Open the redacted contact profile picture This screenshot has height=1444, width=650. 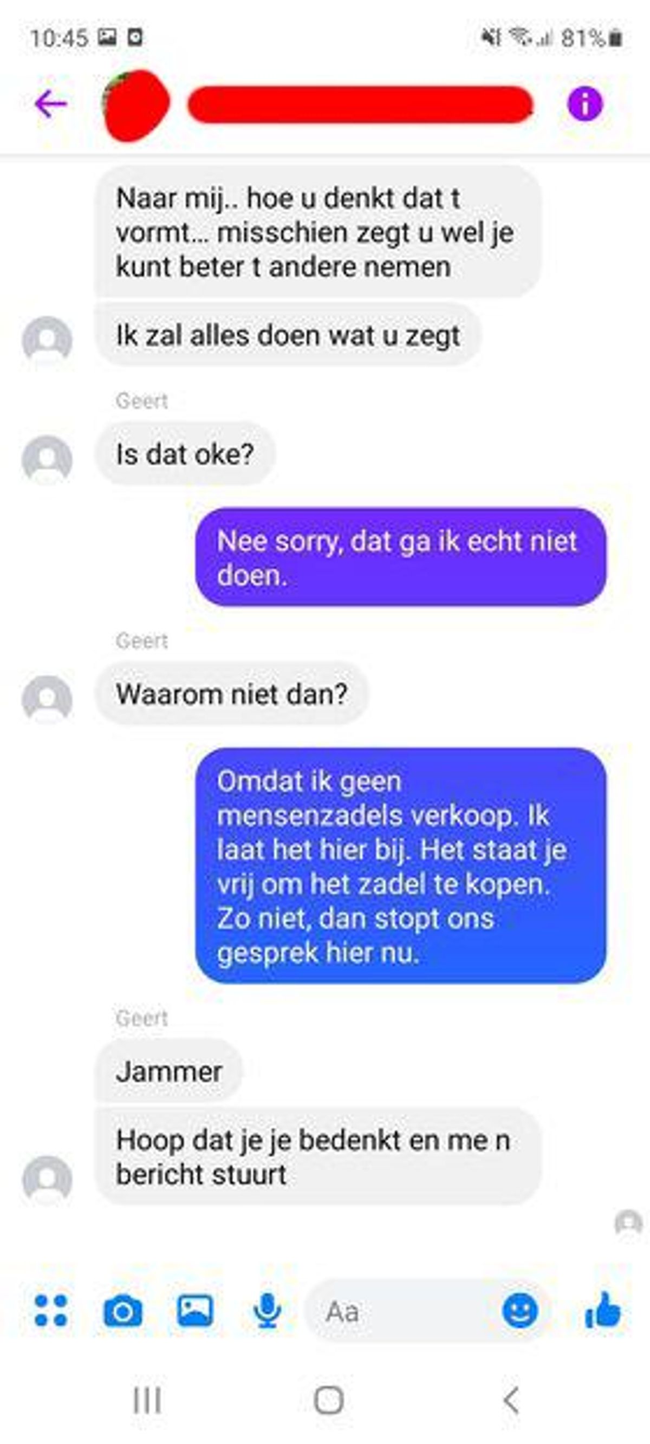[x=136, y=106]
